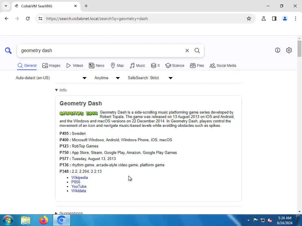The image size is (302, 226).
Task: Open muted volume tray icon
Action: (x=270, y=220)
